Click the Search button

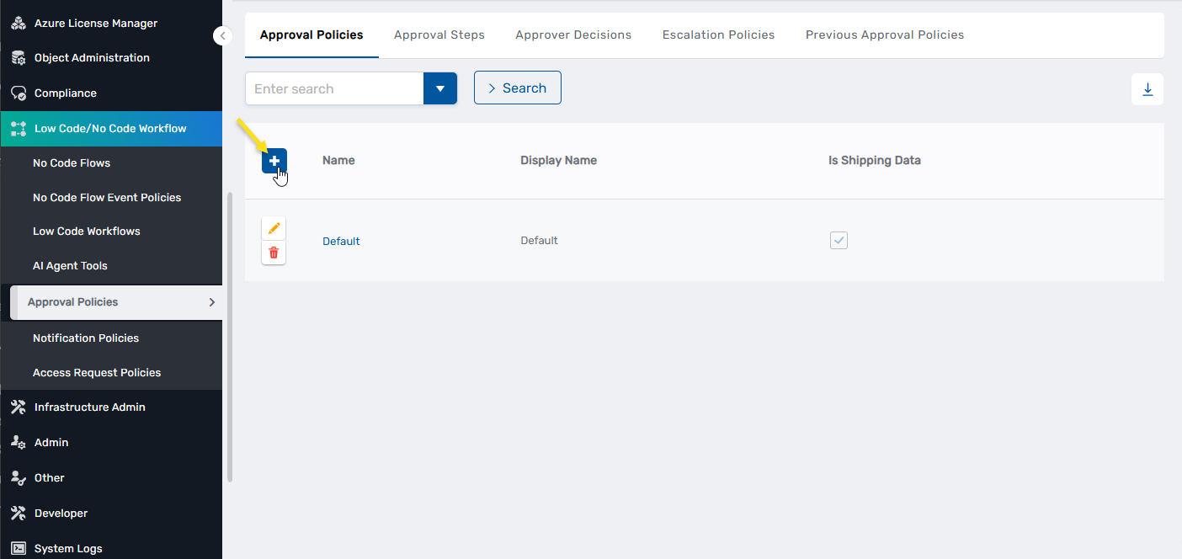pos(517,88)
